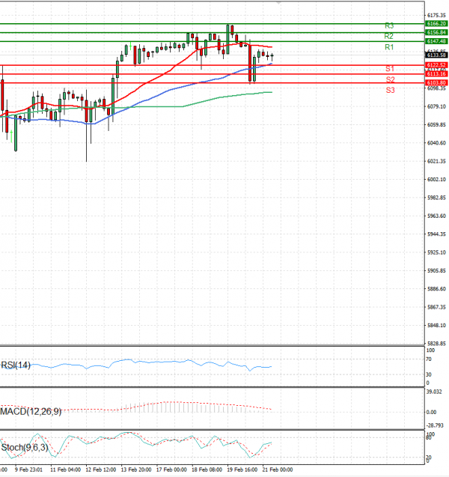Click the S3 support label
Screen dimensions: 449x477
391,91
